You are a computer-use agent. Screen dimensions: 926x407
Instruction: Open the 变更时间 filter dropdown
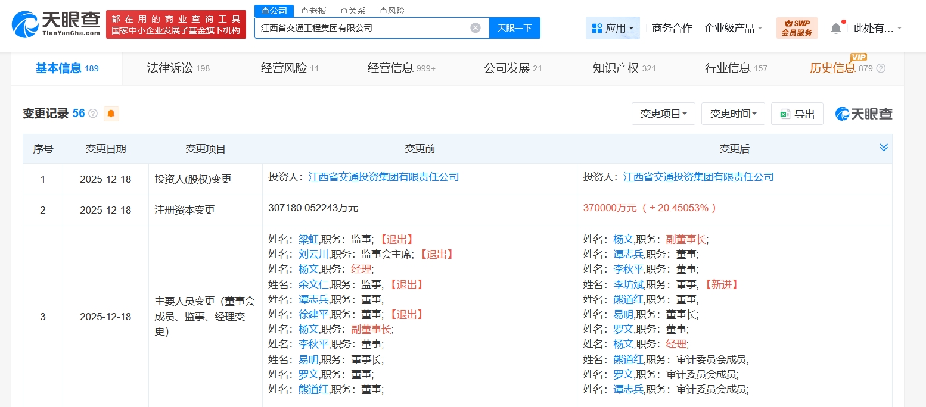click(x=733, y=114)
